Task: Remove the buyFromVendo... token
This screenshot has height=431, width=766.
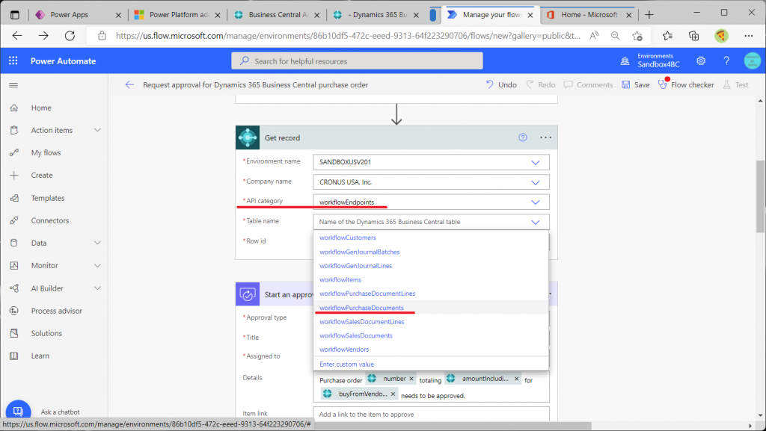Action: (393, 394)
